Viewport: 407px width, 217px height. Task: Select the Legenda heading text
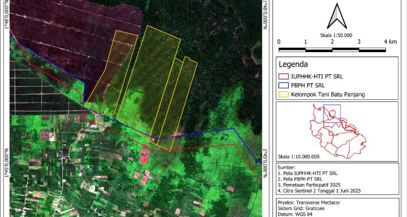click(x=294, y=65)
